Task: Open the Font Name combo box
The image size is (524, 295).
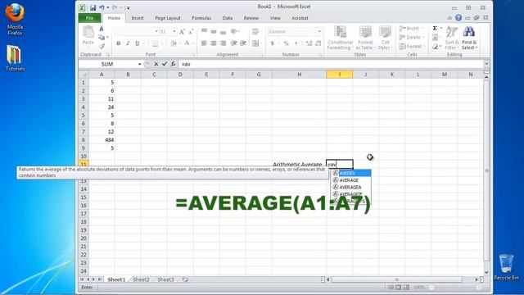Action: [137, 31]
